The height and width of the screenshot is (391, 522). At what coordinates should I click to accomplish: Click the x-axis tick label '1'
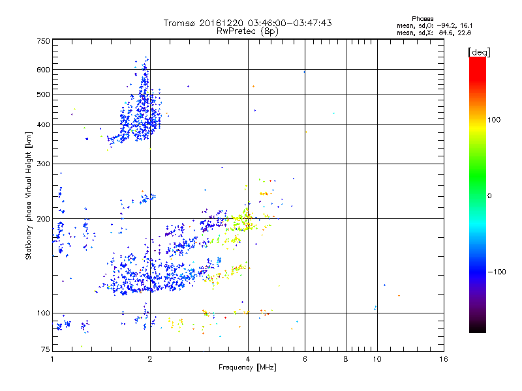pos(52,359)
